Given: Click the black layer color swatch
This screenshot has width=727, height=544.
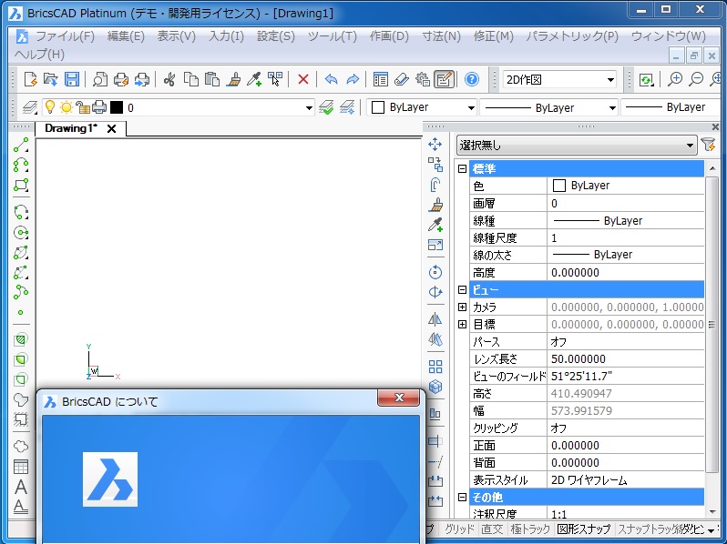Looking at the screenshot, I should [117, 107].
